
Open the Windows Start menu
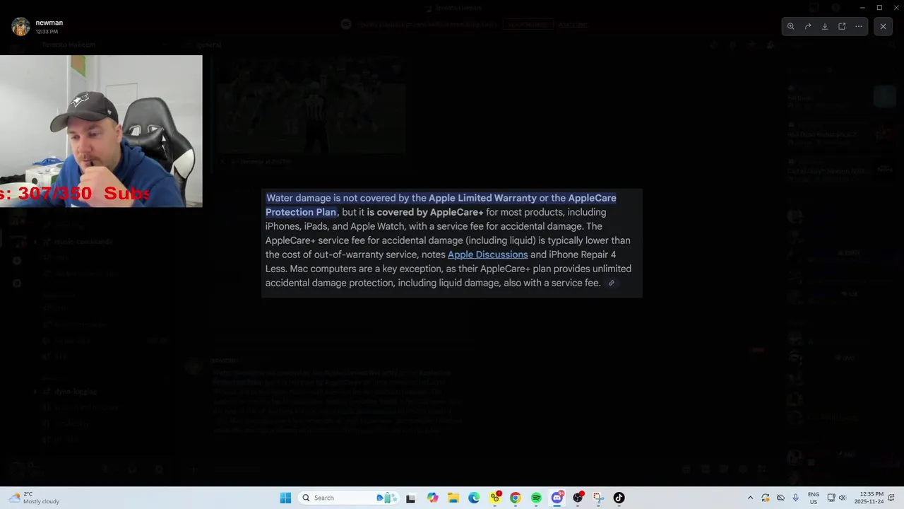coord(285,498)
